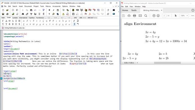Switch to the International tab
The width and height of the screenshot is (195, 110).
pyautogui.click(x=23, y=18)
